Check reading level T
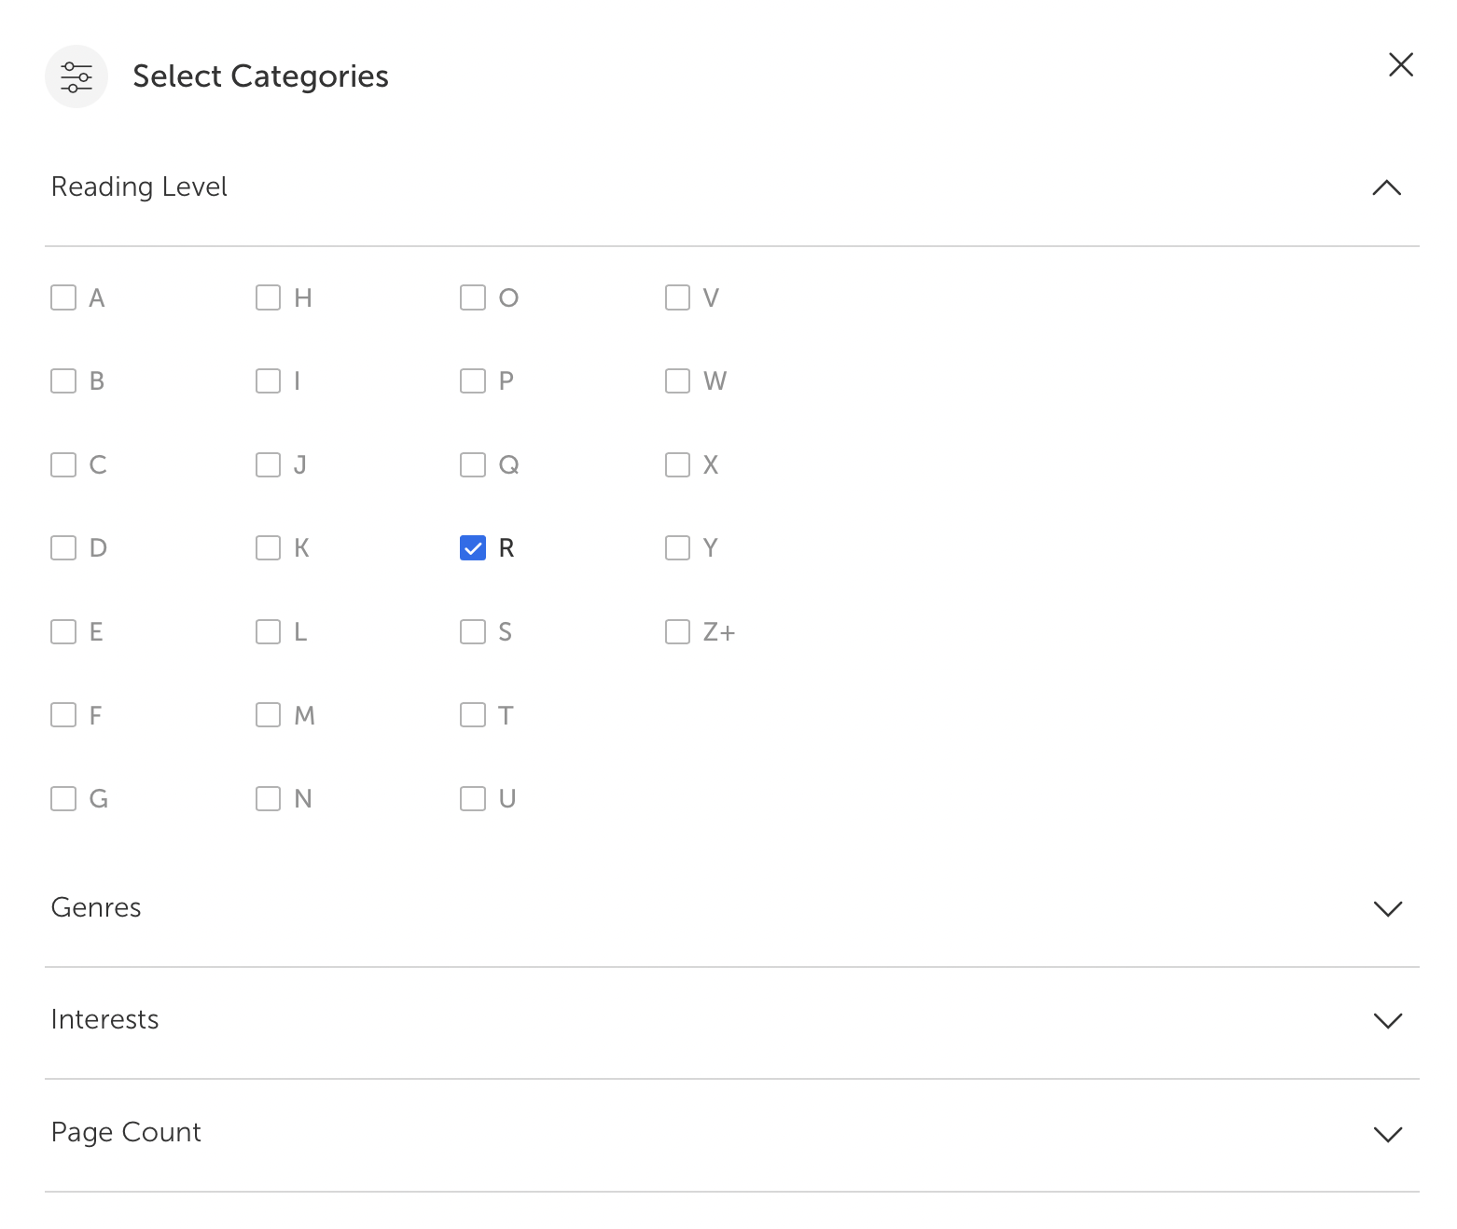The height and width of the screenshot is (1229, 1457). coord(473,714)
